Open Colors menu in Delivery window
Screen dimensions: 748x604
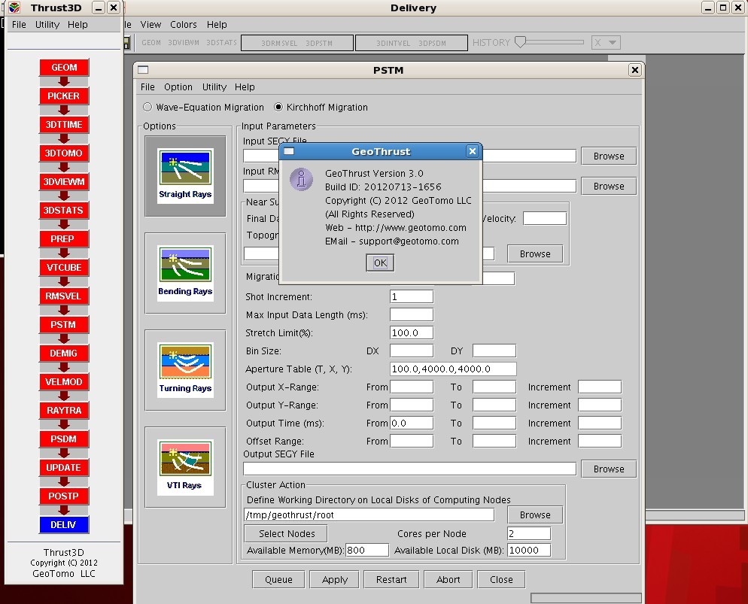pos(184,24)
